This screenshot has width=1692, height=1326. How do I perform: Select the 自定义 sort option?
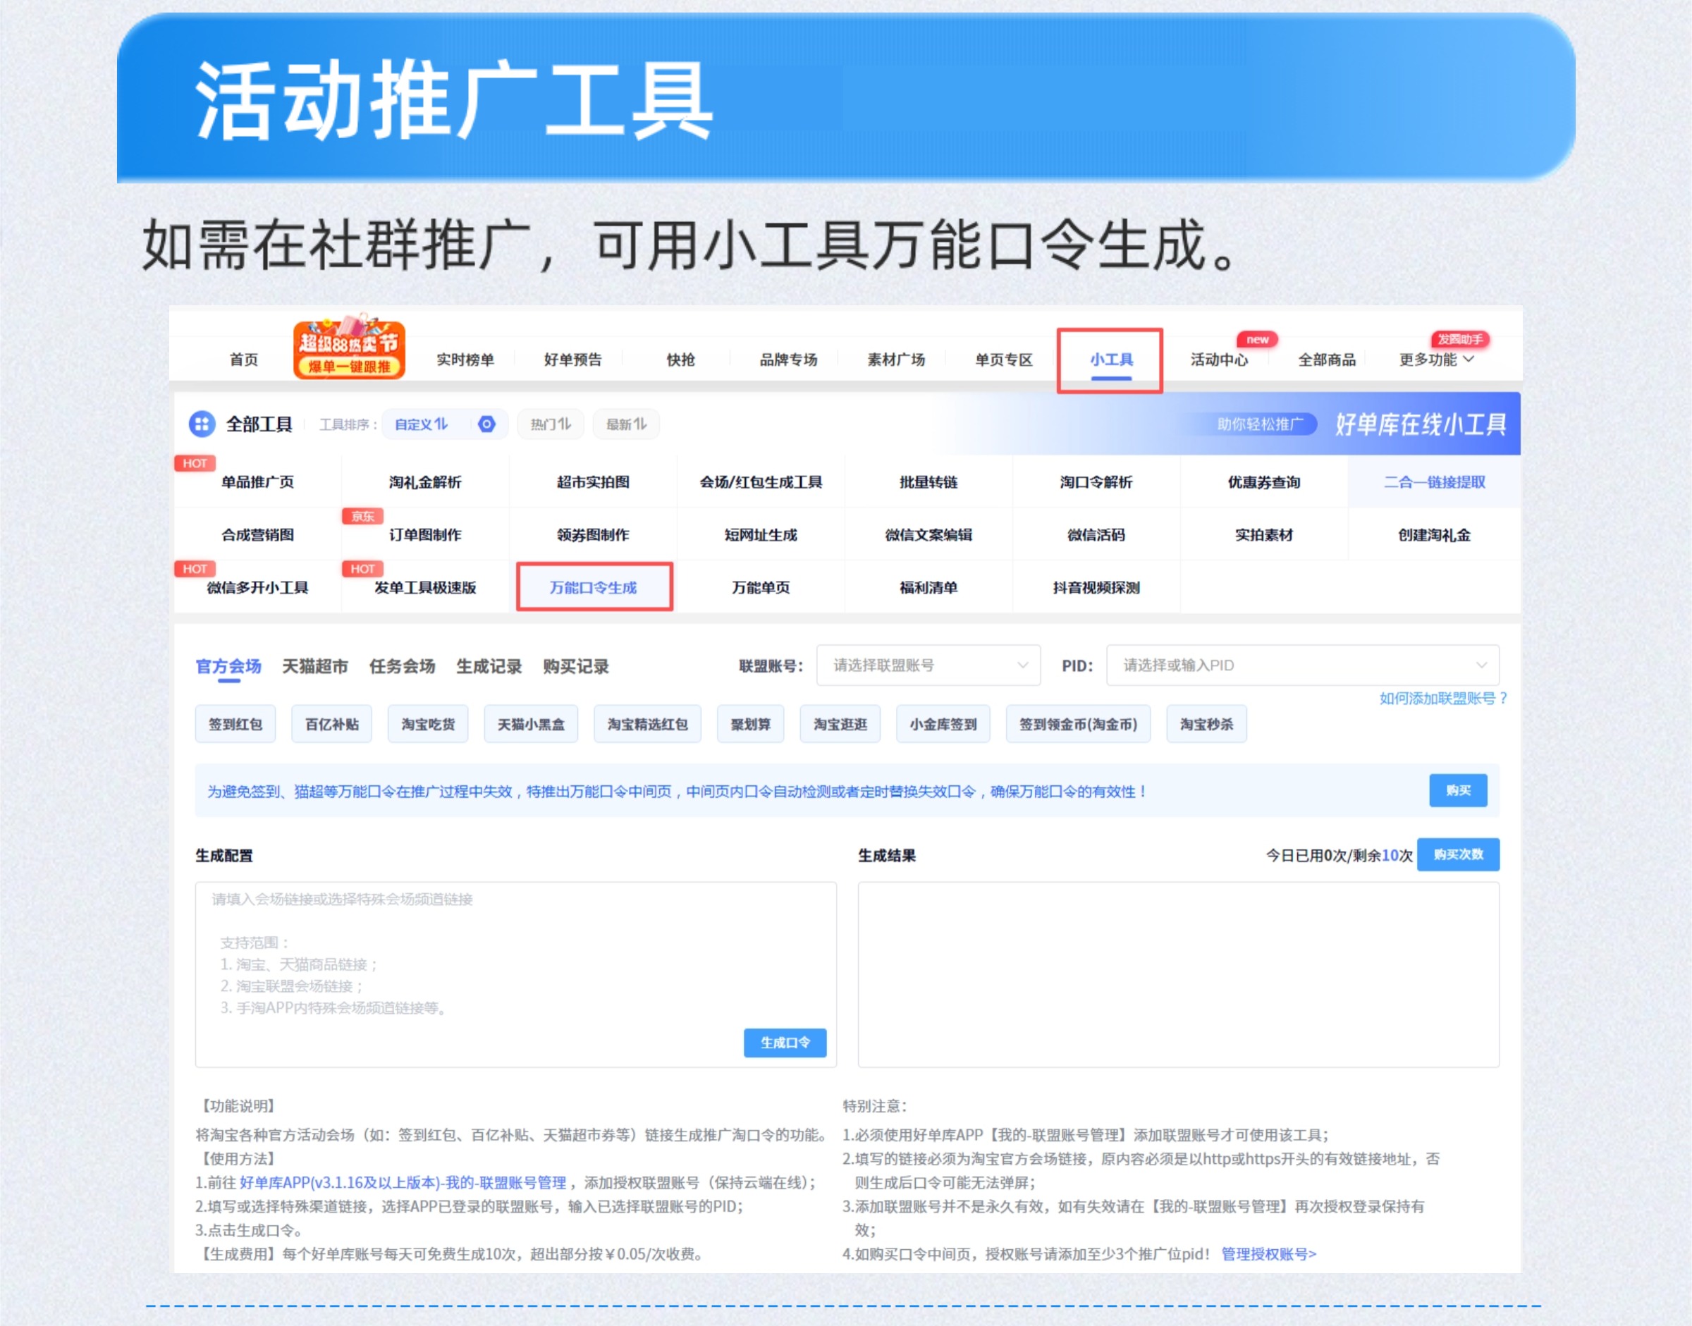pos(421,424)
